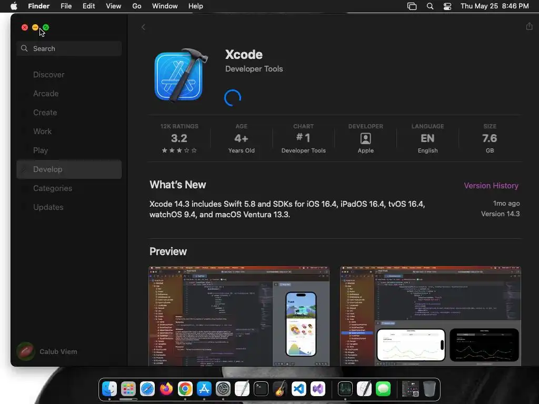Click the "Version 14.3" text
Image resolution: width=539 pixels, height=404 pixels.
[x=500, y=214]
